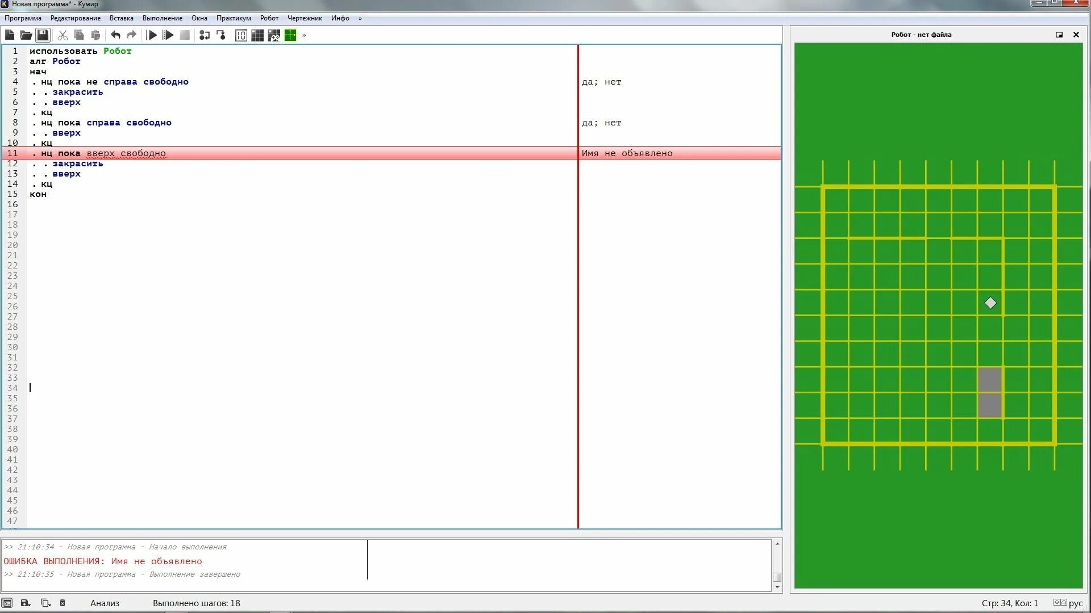Click the blind run filmstrip play icon
Image resolution: width=1091 pixels, height=613 pixels.
[x=168, y=35]
